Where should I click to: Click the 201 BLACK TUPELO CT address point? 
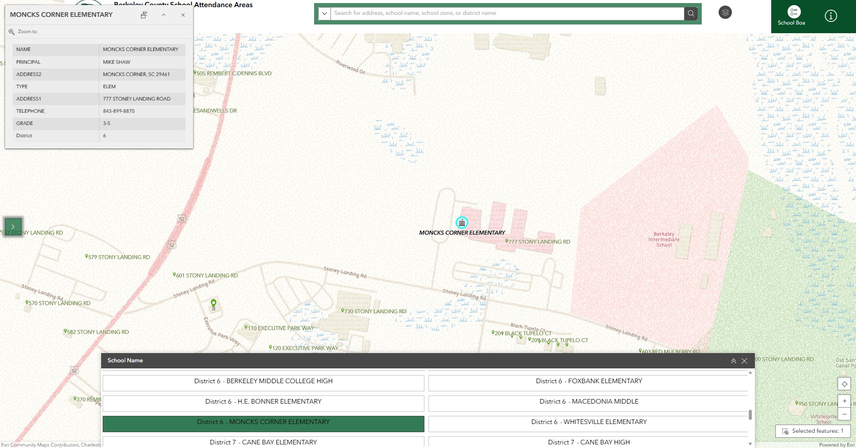pos(493,332)
